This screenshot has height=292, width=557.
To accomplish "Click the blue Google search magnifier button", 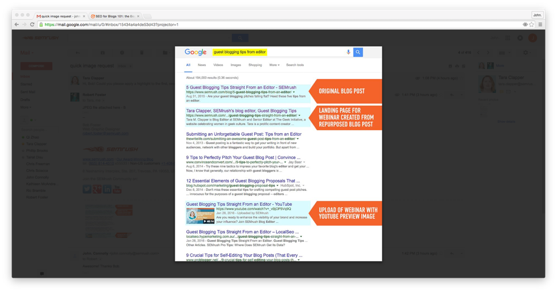I will click(358, 52).
